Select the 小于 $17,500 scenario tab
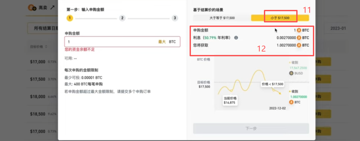 (x=280, y=18)
